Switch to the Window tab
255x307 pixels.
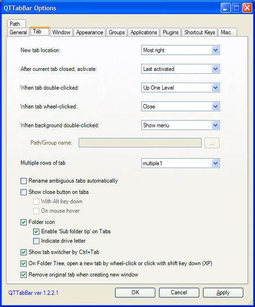click(61, 32)
